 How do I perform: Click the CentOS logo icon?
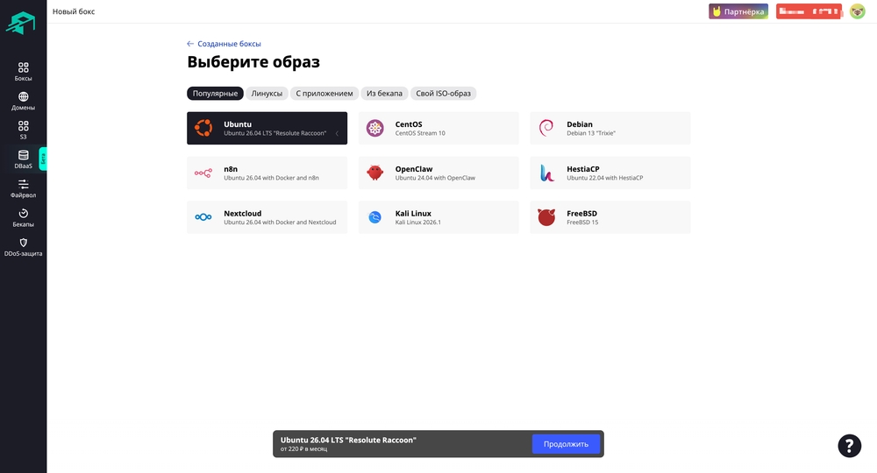tap(374, 128)
